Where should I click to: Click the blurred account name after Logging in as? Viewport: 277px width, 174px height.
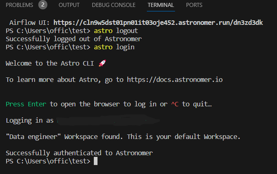pyautogui.click(x=108, y=120)
